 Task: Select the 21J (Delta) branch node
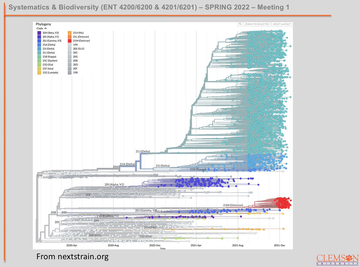click(142, 152)
